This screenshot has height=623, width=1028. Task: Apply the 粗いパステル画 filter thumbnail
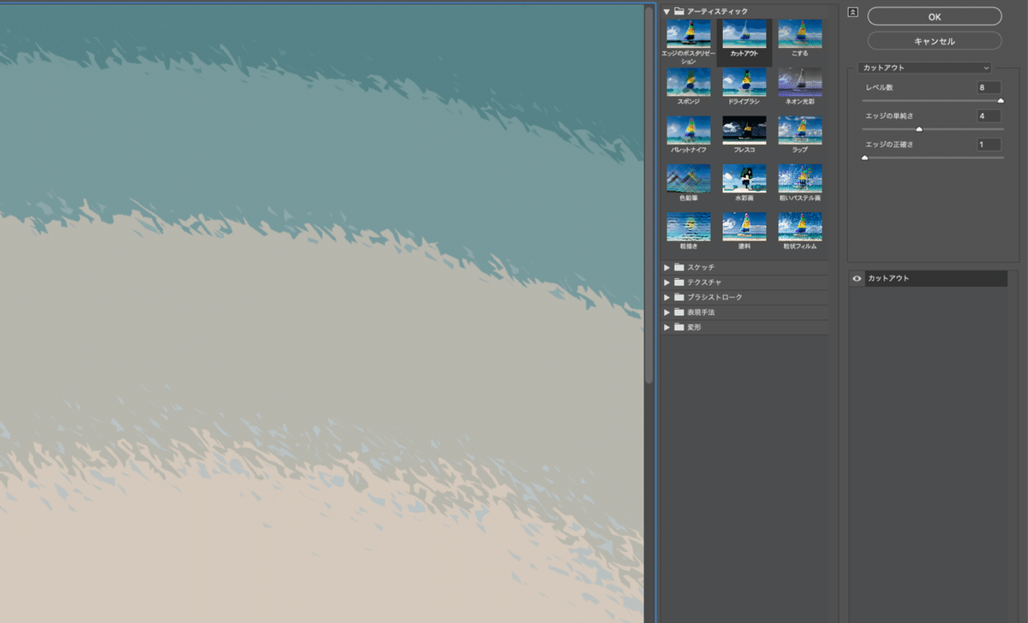800,178
